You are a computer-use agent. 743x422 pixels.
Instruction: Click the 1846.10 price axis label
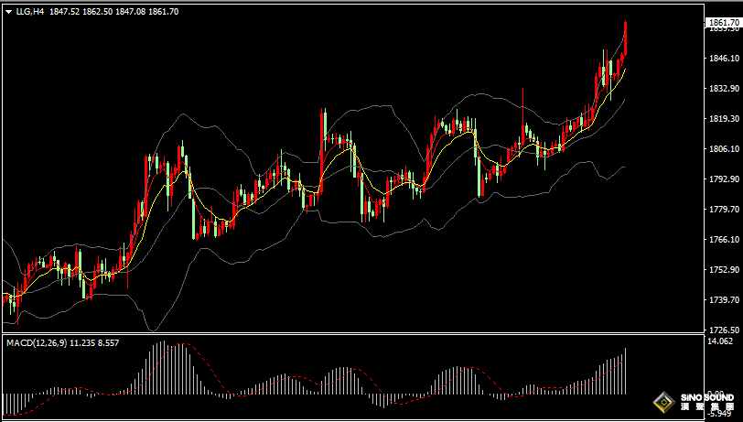coord(723,59)
